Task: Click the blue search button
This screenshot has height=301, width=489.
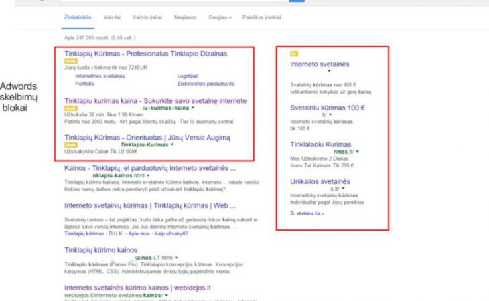Action: point(297,1)
